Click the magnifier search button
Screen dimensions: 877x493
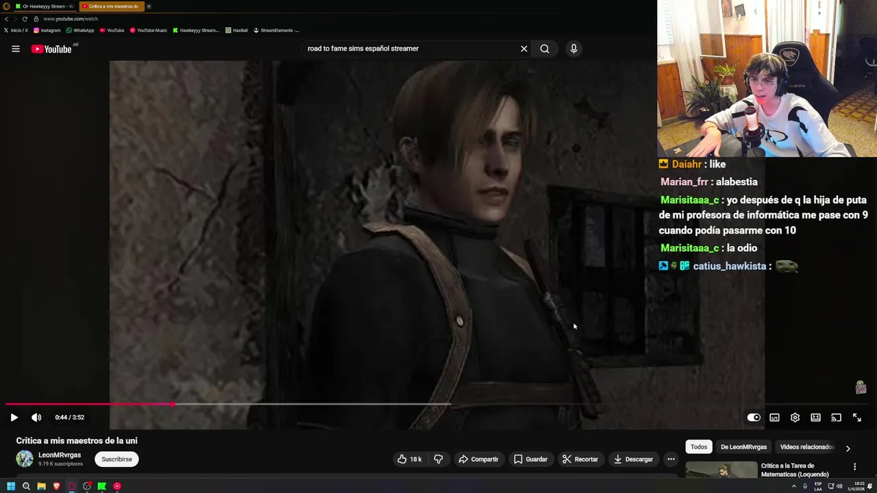(545, 49)
